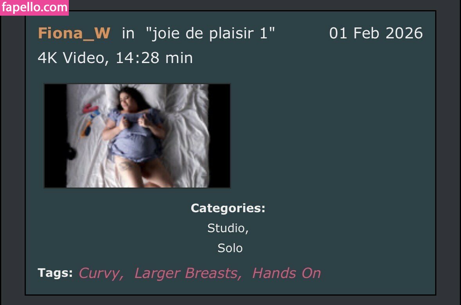The image size is (461, 305).
Task: Select the 01 Feb 2026 date text
Action: [x=376, y=33]
